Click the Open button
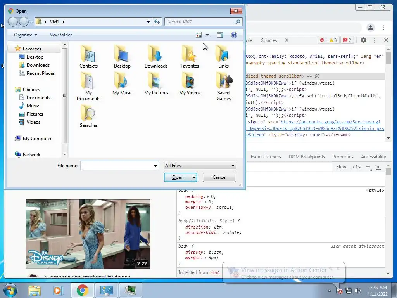This screenshot has height=298, width=397. pos(178,177)
